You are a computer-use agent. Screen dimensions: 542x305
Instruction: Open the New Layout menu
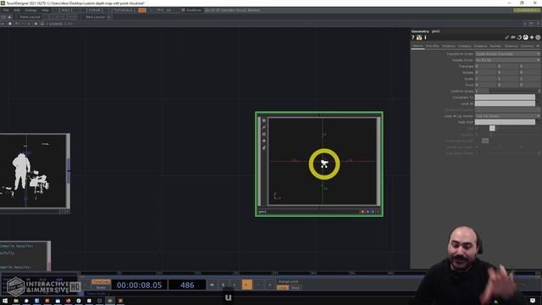[x=95, y=17]
